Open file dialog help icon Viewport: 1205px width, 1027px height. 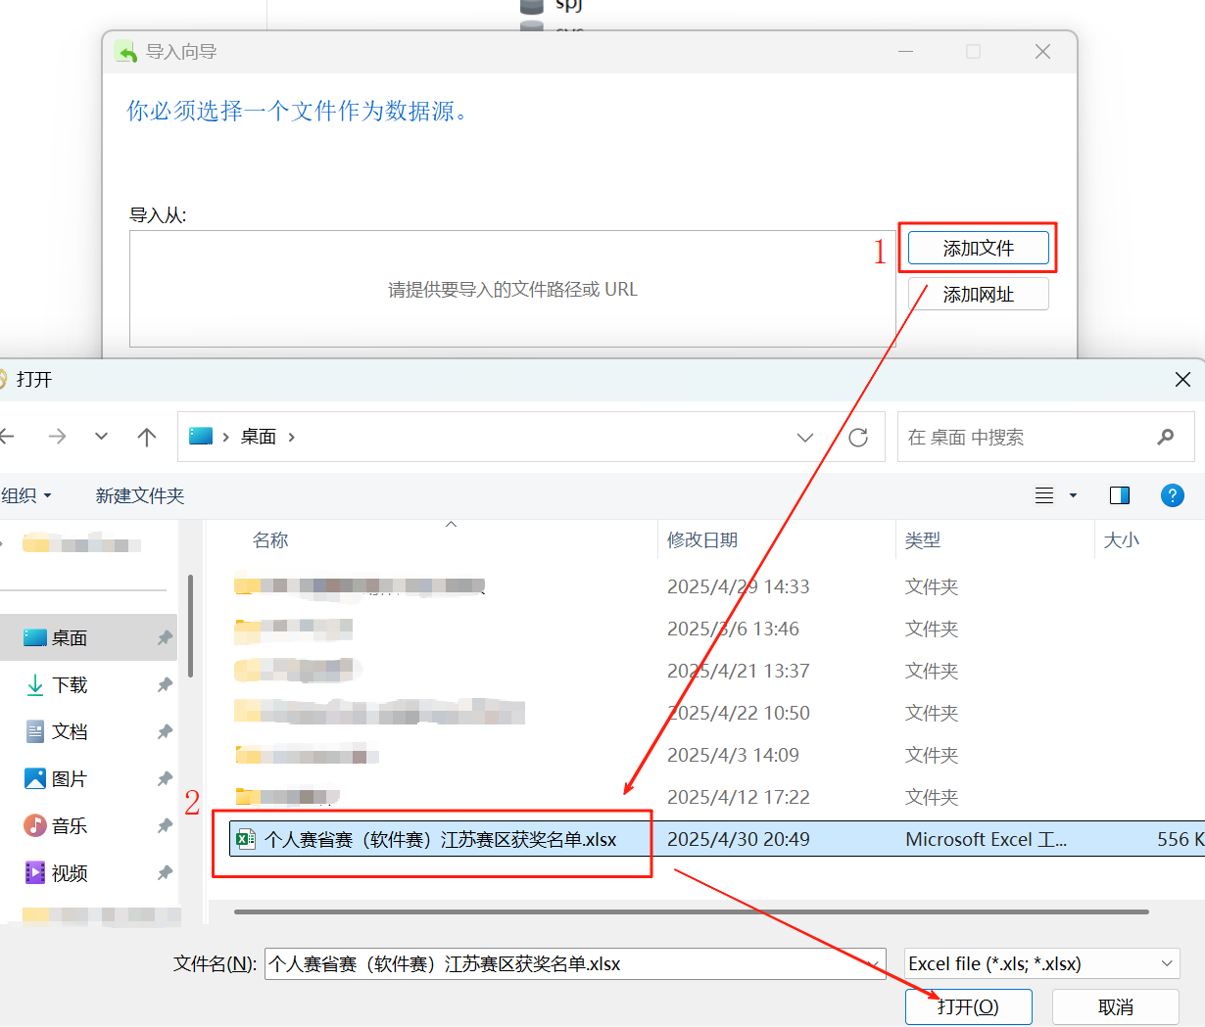tap(1172, 495)
